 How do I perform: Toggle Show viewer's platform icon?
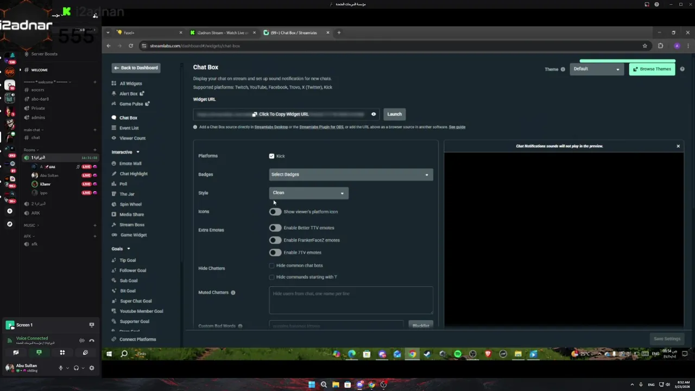coord(275,212)
